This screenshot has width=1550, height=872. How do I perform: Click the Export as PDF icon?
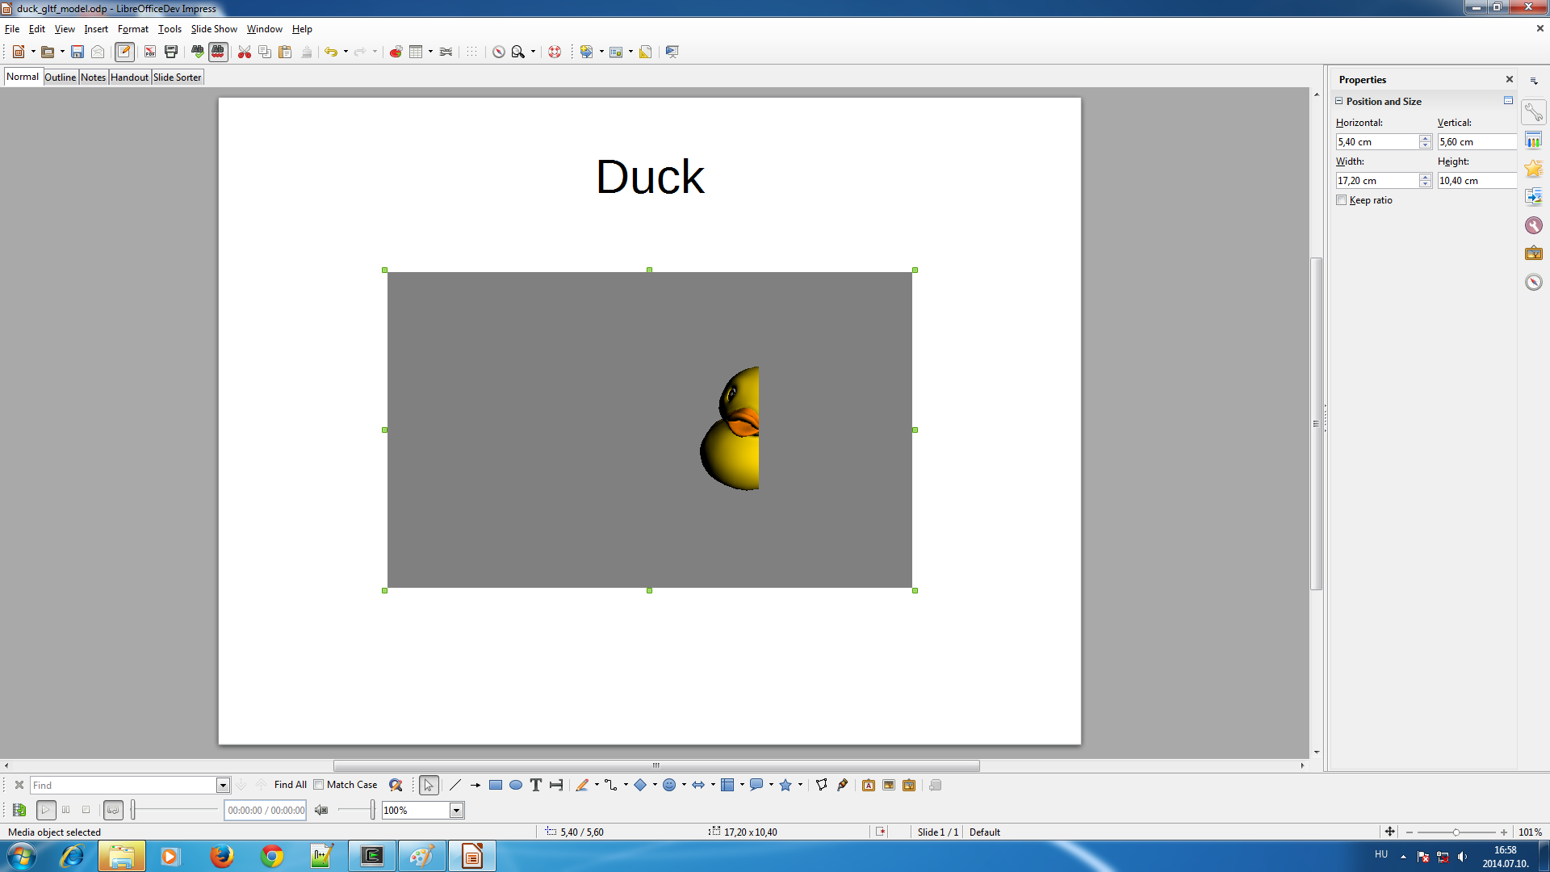(x=150, y=52)
